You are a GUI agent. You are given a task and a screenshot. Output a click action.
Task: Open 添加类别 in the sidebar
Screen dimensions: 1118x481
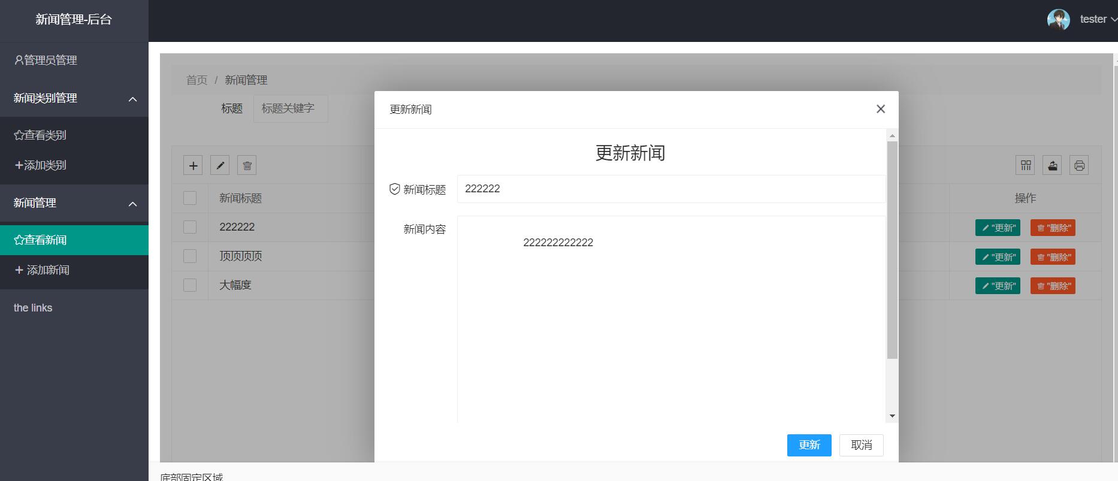(x=74, y=165)
